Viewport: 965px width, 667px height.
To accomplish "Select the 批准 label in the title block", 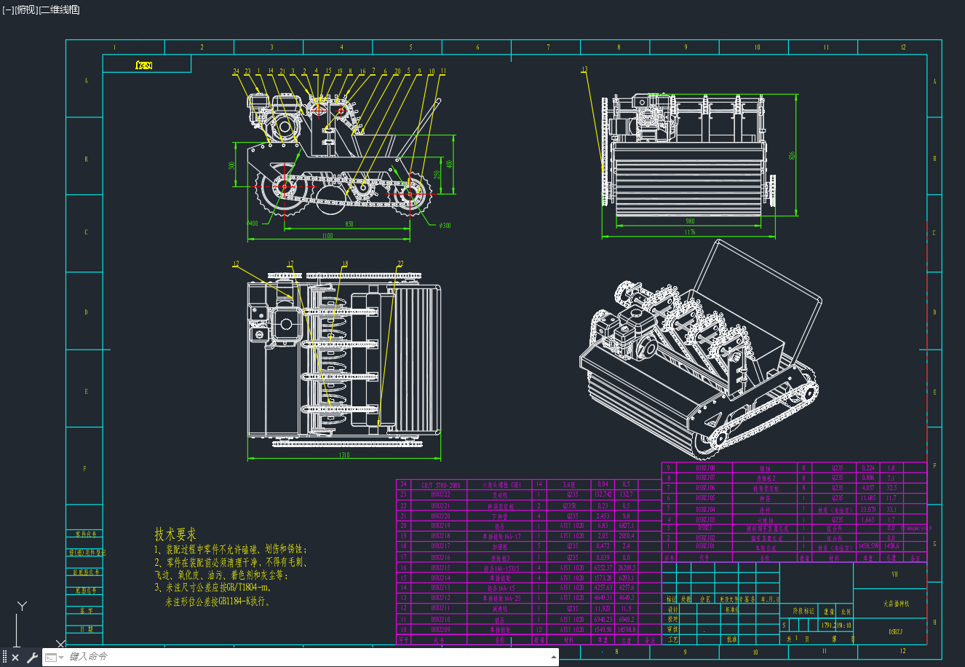I will (731, 639).
